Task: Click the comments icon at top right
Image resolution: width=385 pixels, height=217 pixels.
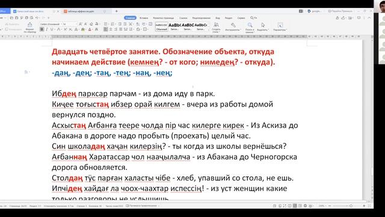Action: [359, 17]
